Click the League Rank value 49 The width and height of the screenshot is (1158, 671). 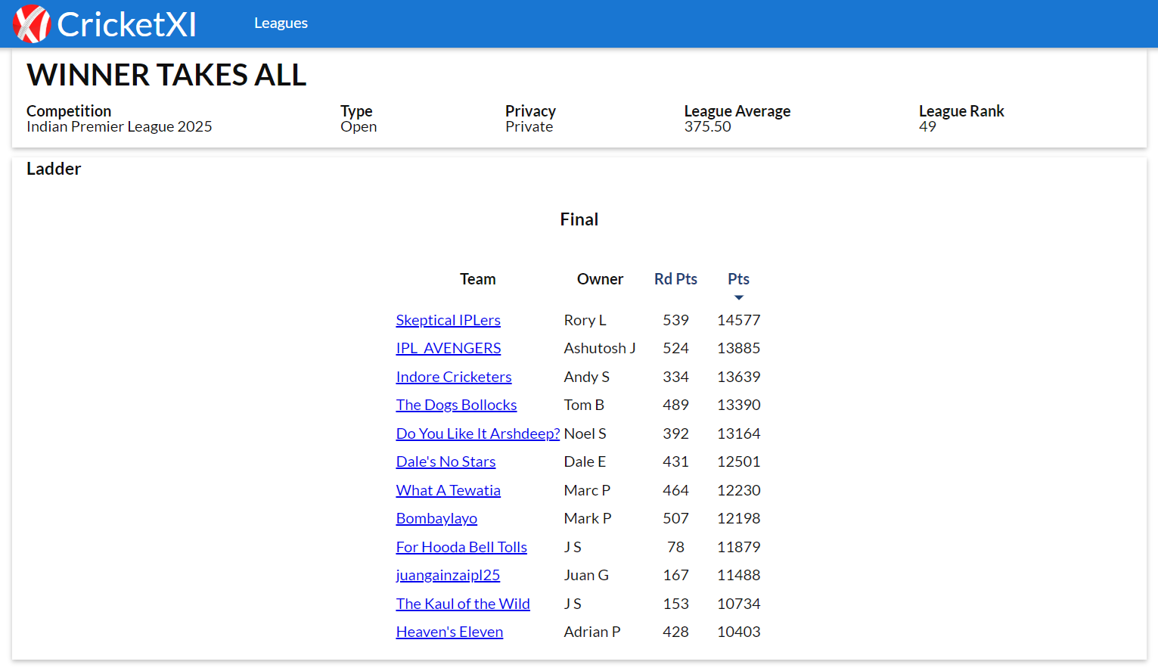[927, 126]
